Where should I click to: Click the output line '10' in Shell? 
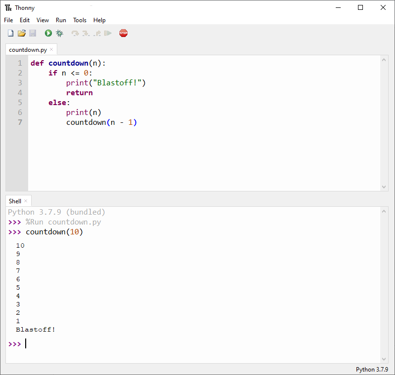pos(20,246)
